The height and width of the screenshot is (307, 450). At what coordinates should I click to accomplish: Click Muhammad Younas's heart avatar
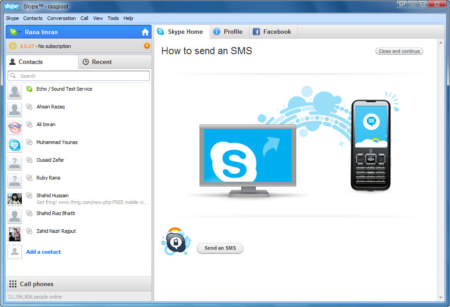pyautogui.click(x=15, y=145)
